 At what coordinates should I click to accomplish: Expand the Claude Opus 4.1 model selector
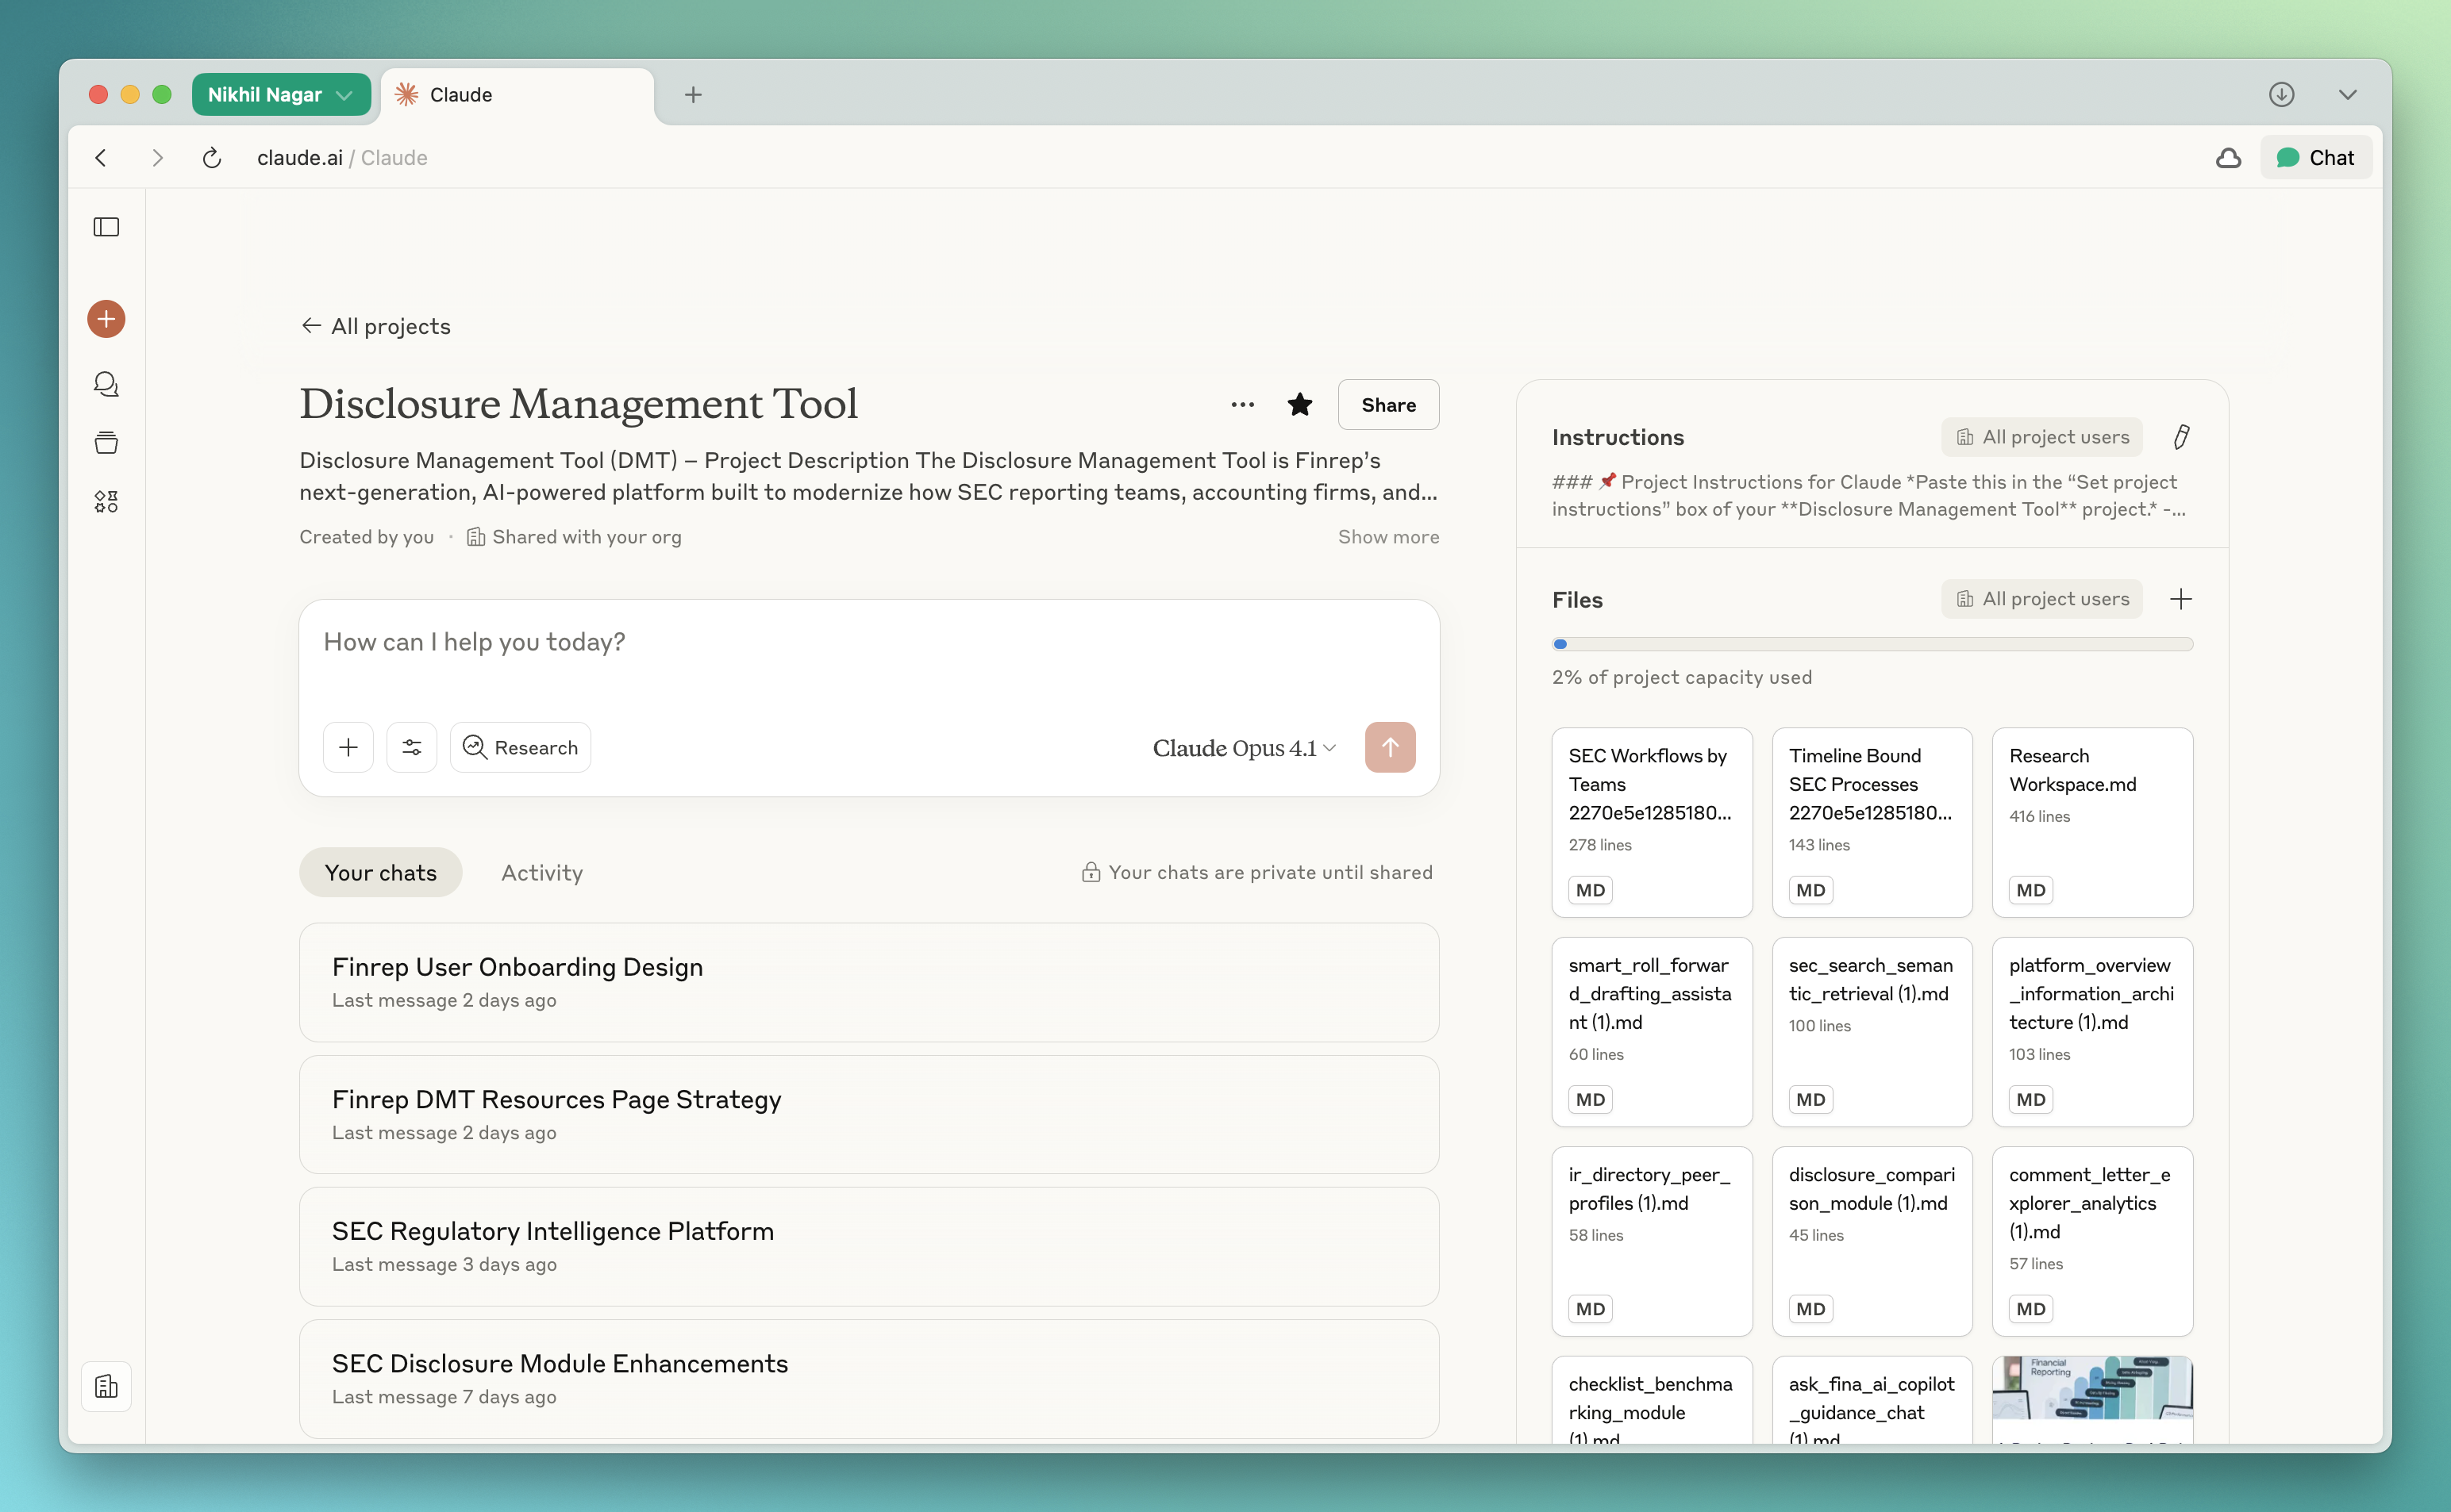pos(1244,748)
